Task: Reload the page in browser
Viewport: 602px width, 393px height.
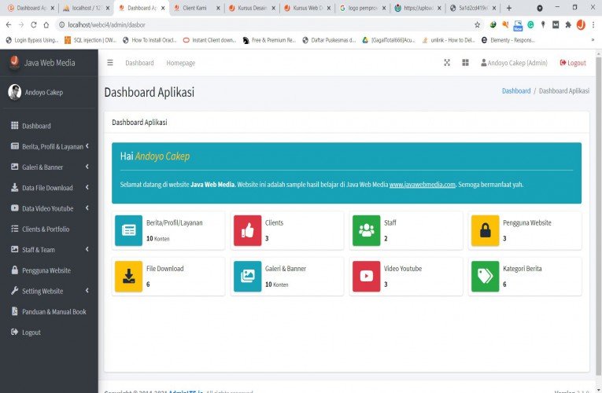Action: pyautogui.click(x=34, y=25)
